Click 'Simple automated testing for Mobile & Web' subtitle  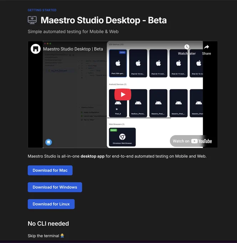tap(73, 31)
